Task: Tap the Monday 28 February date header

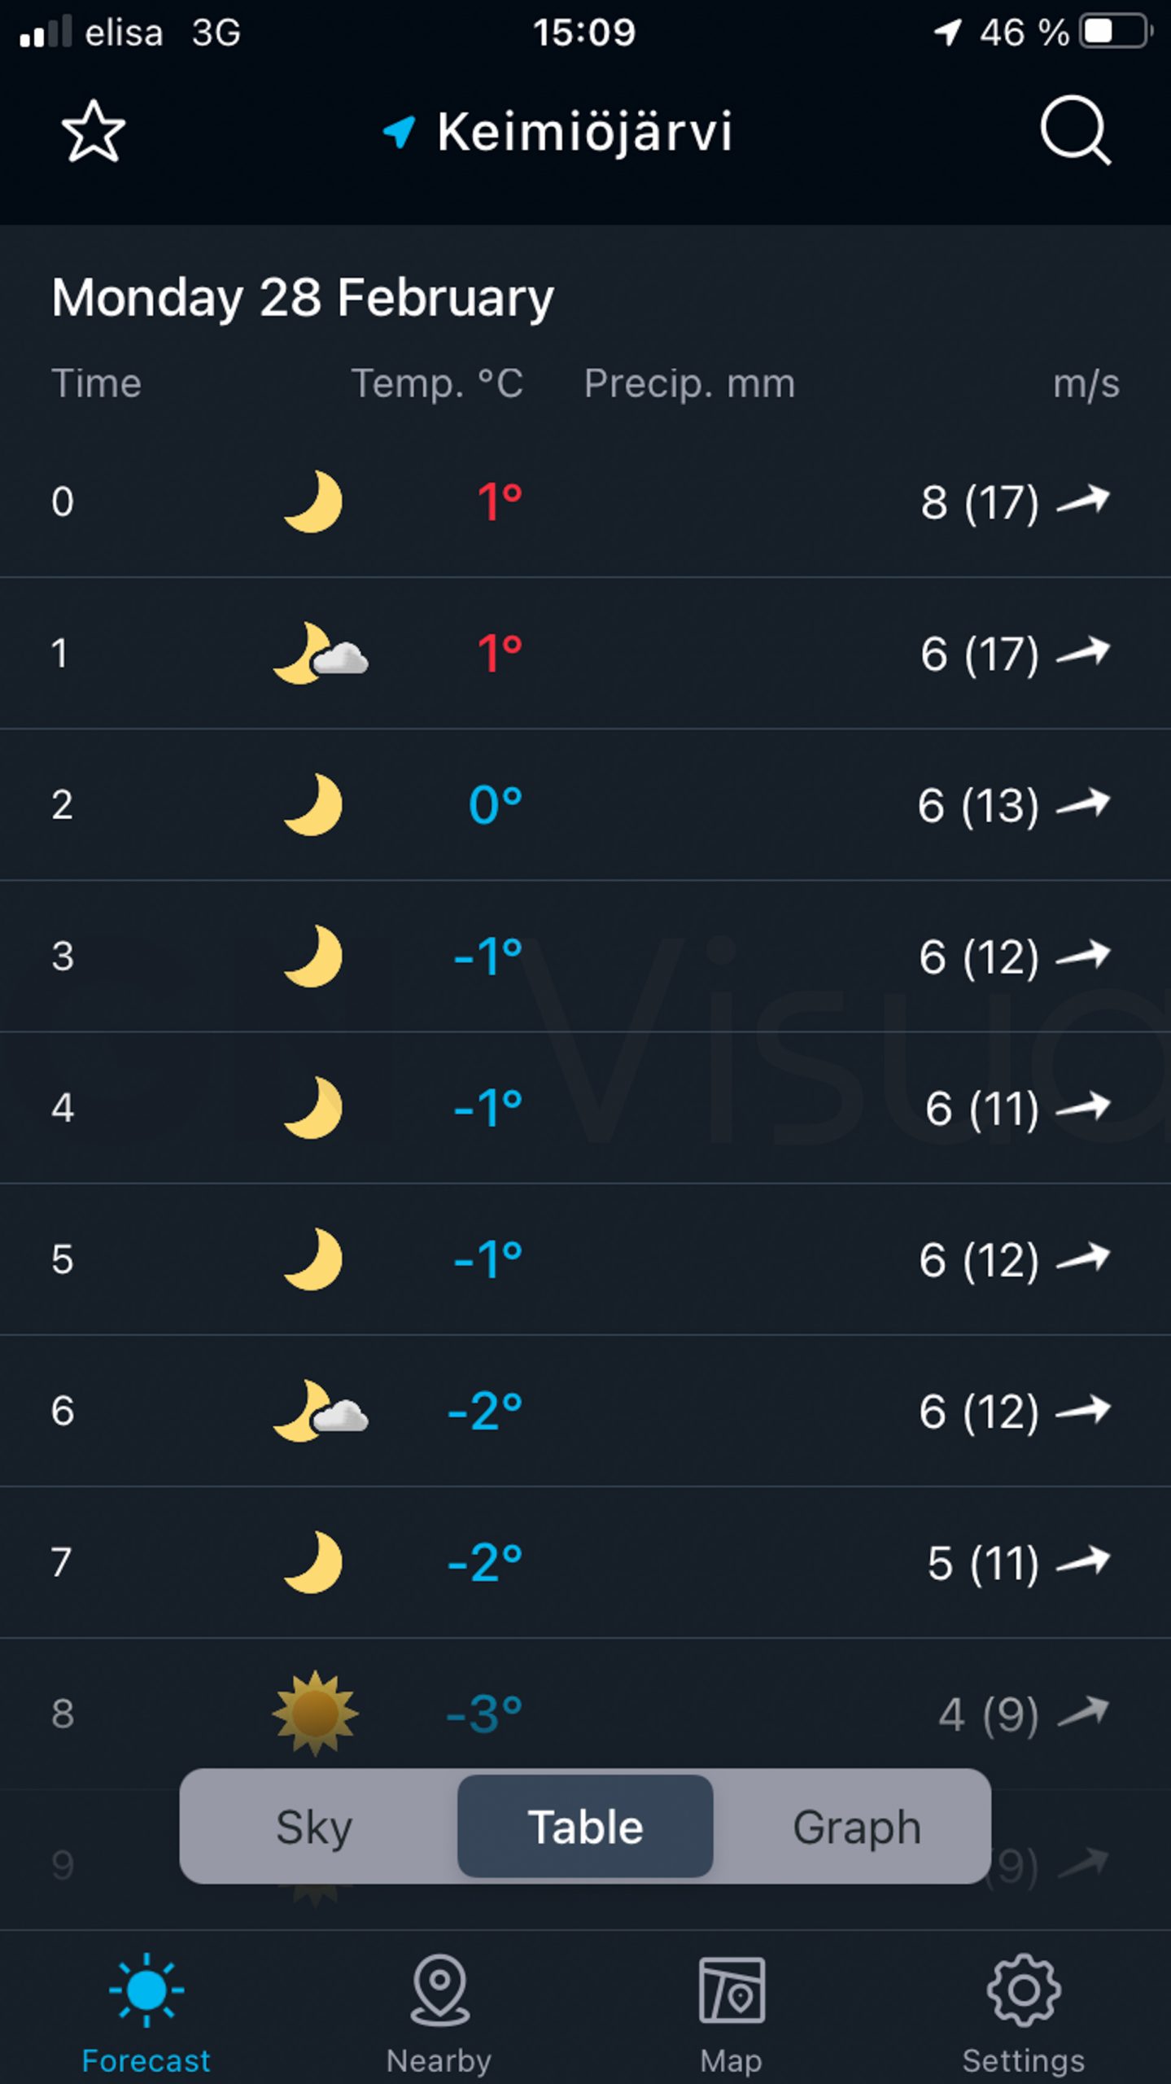Action: 302,297
